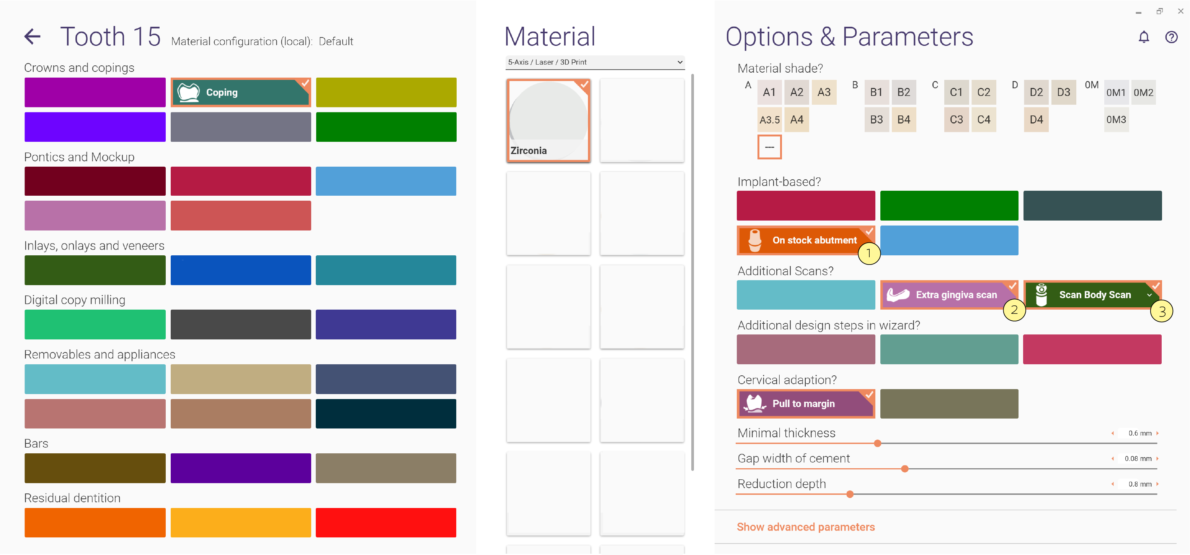This screenshot has width=1190, height=555.
Task: Open the 5-Axis / Laser / 3D Print dropdown
Action: tap(595, 62)
